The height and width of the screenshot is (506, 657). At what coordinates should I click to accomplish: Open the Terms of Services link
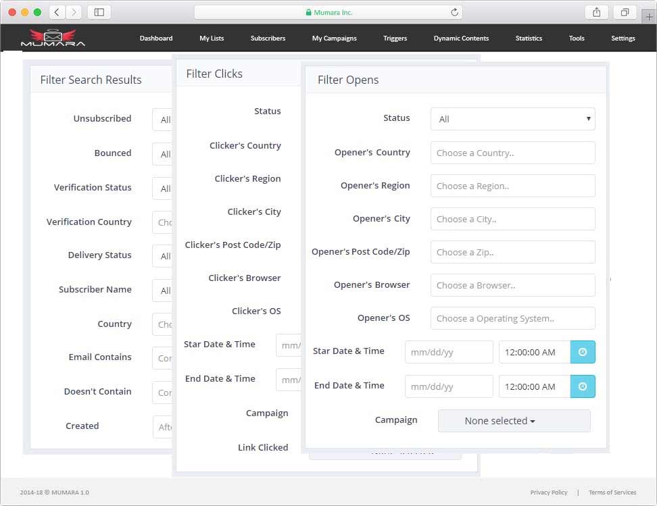tap(612, 492)
